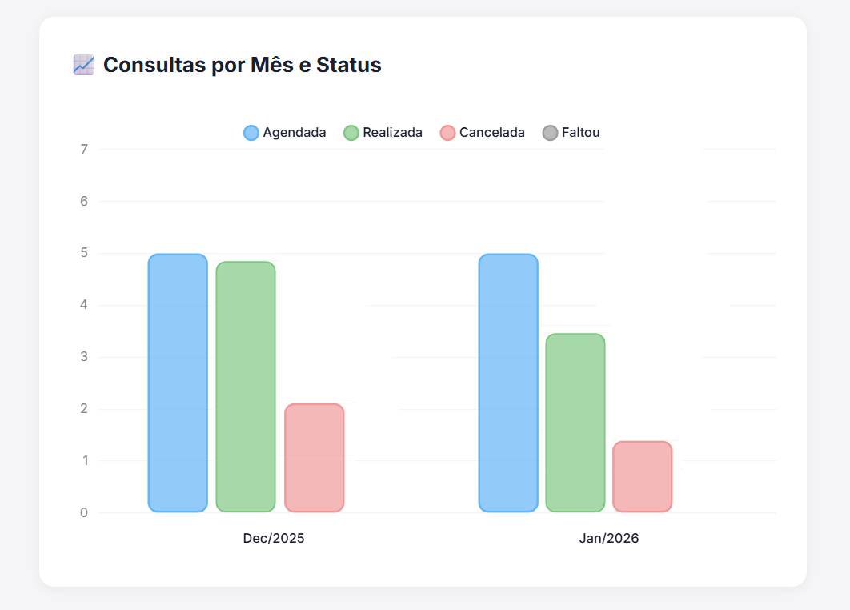Screen dimensions: 850x610
Task: Hide the Realizada series via legend
Action: coord(392,133)
